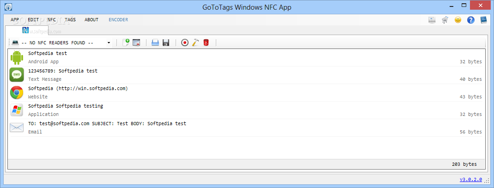
Task: Click the 'Website' type label
Action: click(38, 97)
